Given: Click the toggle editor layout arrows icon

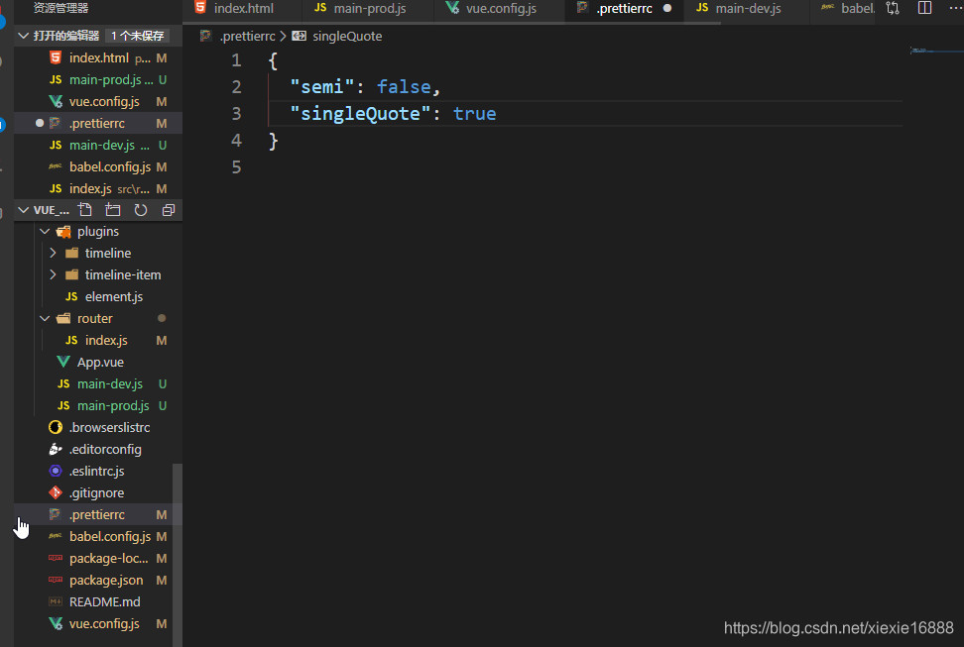Looking at the screenshot, I should point(893,8).
